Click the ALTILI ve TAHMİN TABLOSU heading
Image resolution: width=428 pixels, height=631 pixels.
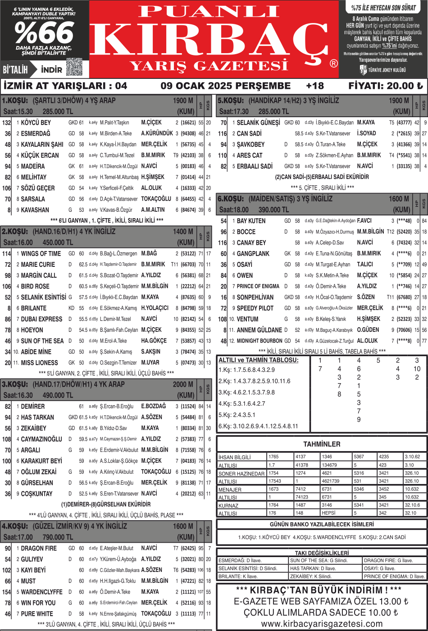(258, 361)
